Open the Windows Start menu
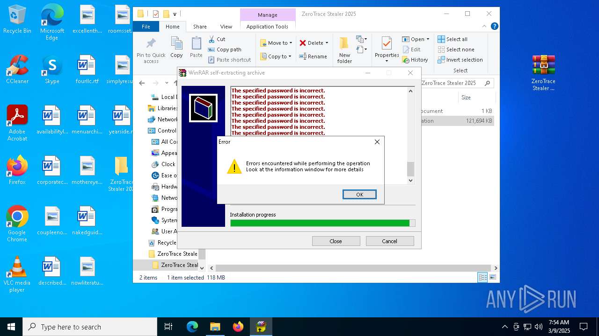This screenshot has height=336, width=599. click(x=11, y=327)
